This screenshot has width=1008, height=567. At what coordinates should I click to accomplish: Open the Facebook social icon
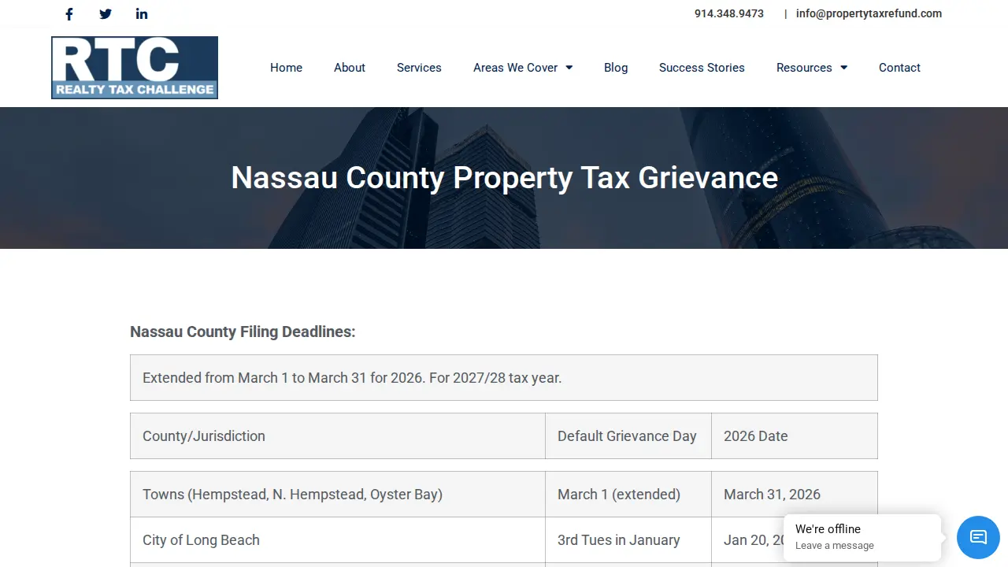[x=69, y=13]
